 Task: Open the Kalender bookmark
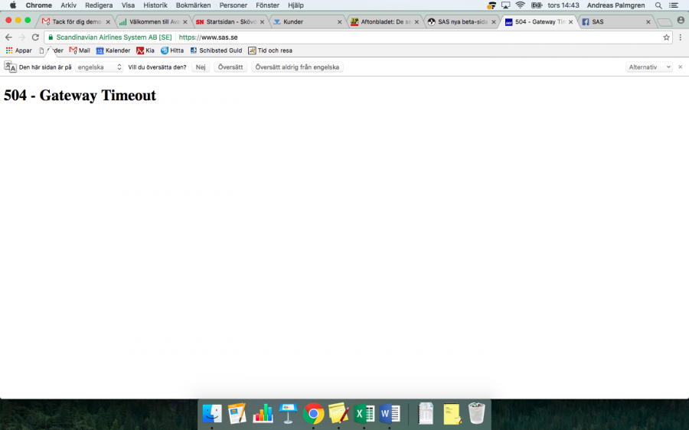click(x=113, y=50)
